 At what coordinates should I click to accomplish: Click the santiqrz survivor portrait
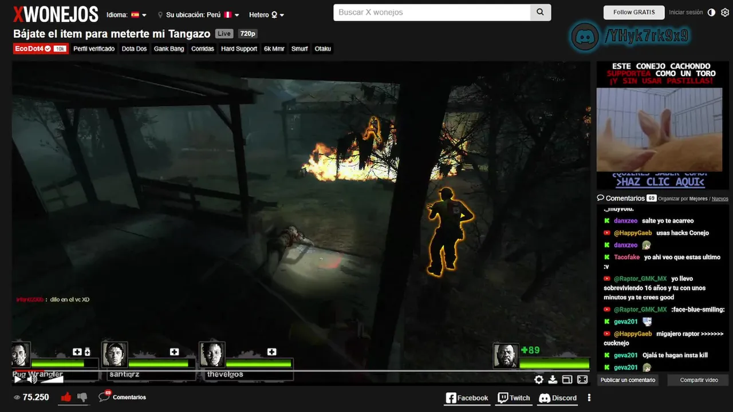pos(114,355)
